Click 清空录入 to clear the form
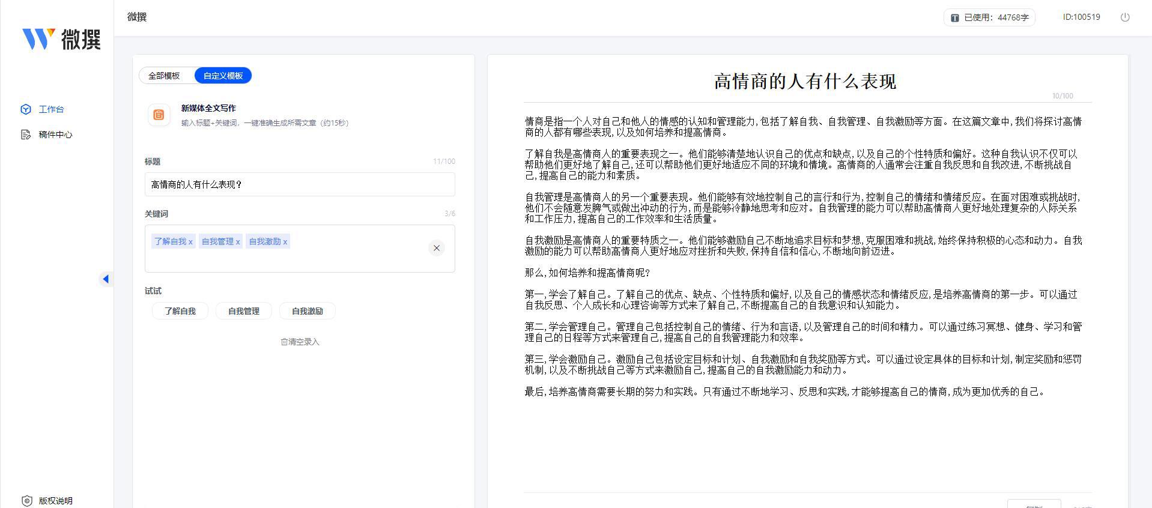Viewport: 1152px width, 508px height. 300,342
